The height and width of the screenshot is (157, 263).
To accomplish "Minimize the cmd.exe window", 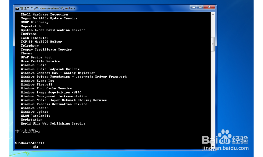I will (x=194, y=7).
